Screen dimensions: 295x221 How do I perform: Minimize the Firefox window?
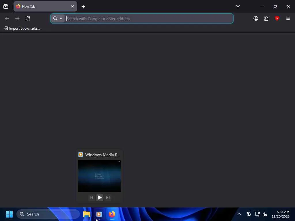262,6
